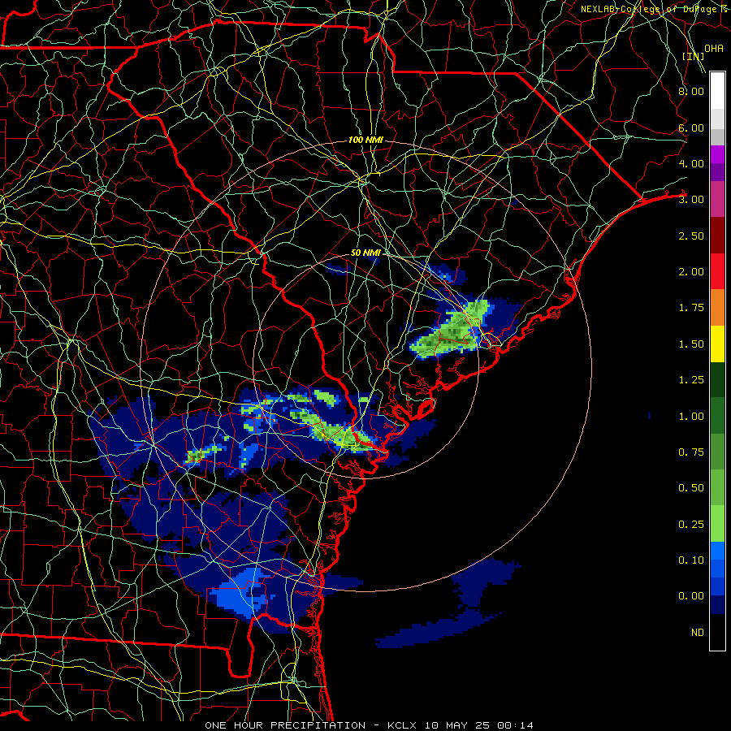
Task: Click the 0.10 legend value
Action: [x=691, y=560]
